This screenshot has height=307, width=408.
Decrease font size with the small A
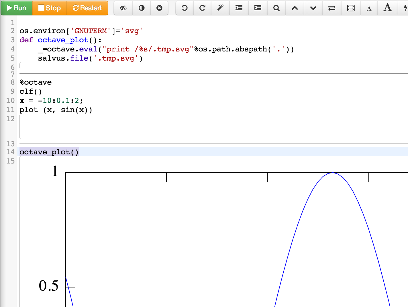click(369, 8)
